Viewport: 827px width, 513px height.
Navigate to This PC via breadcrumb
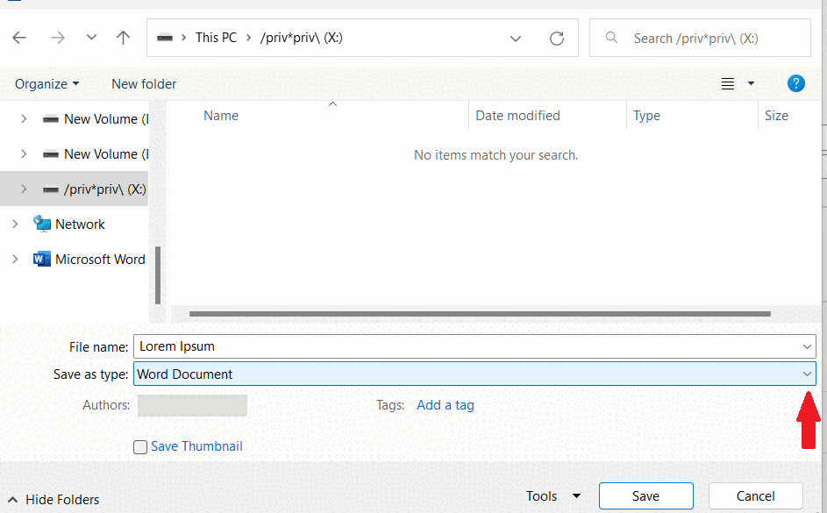tap(216, 38)
